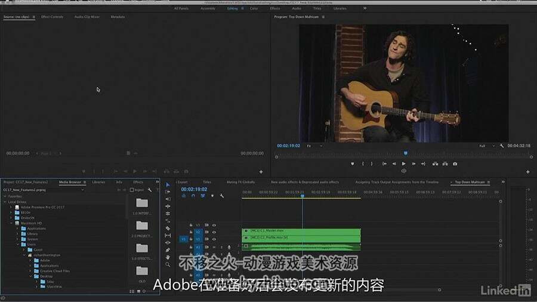
Task: Switch to the Audio Clip Mixer tab
Action: click(87, 17)
